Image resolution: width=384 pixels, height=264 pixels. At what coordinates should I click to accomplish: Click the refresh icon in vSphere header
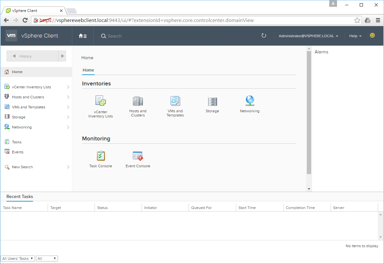[x=264, y=36]
